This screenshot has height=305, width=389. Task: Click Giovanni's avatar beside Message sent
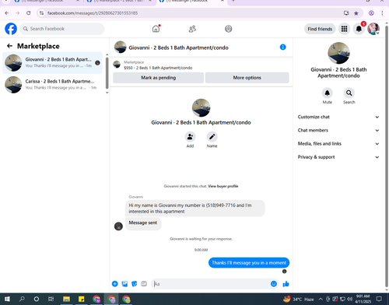point(118,226)
